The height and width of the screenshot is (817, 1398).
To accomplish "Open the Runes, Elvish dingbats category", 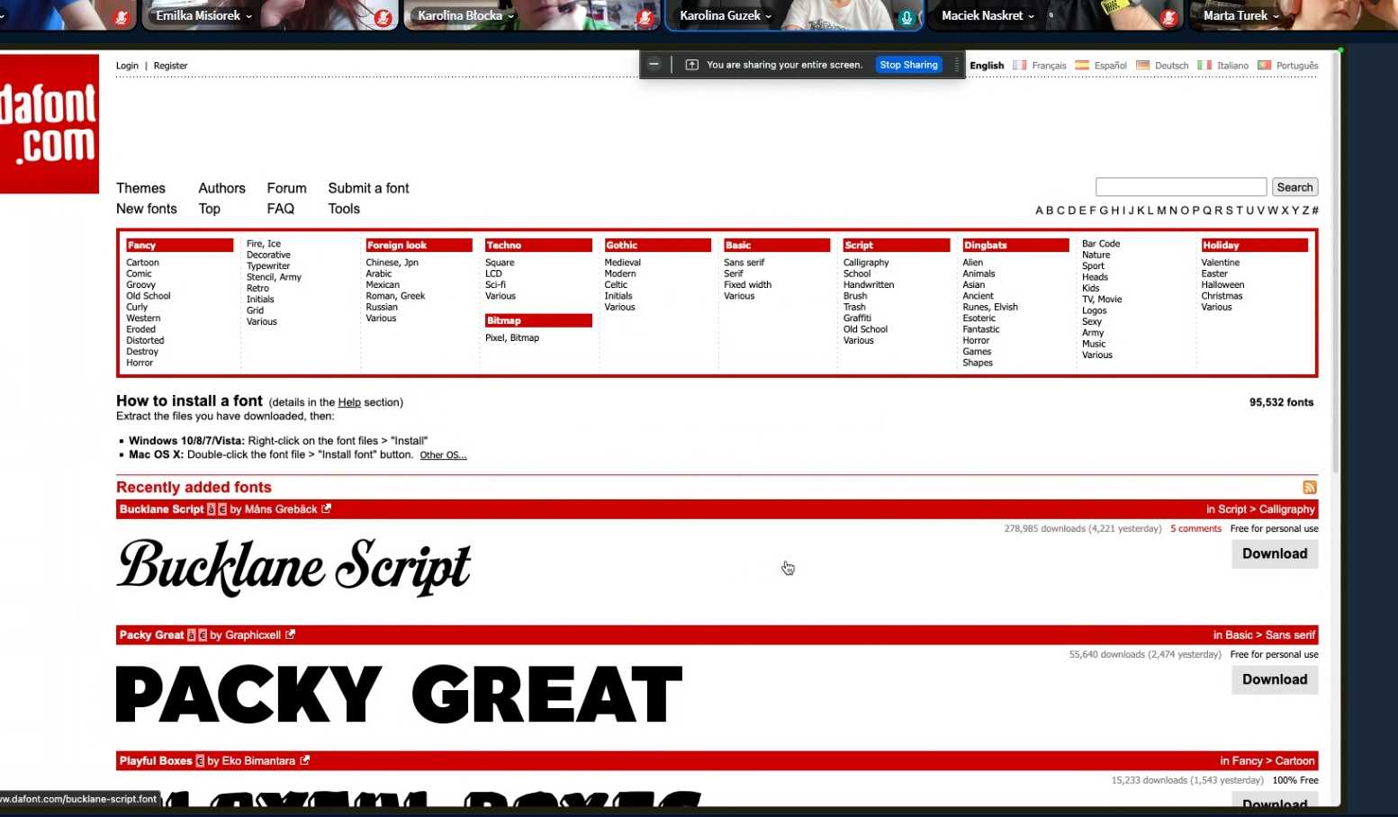I will [990, 308].
